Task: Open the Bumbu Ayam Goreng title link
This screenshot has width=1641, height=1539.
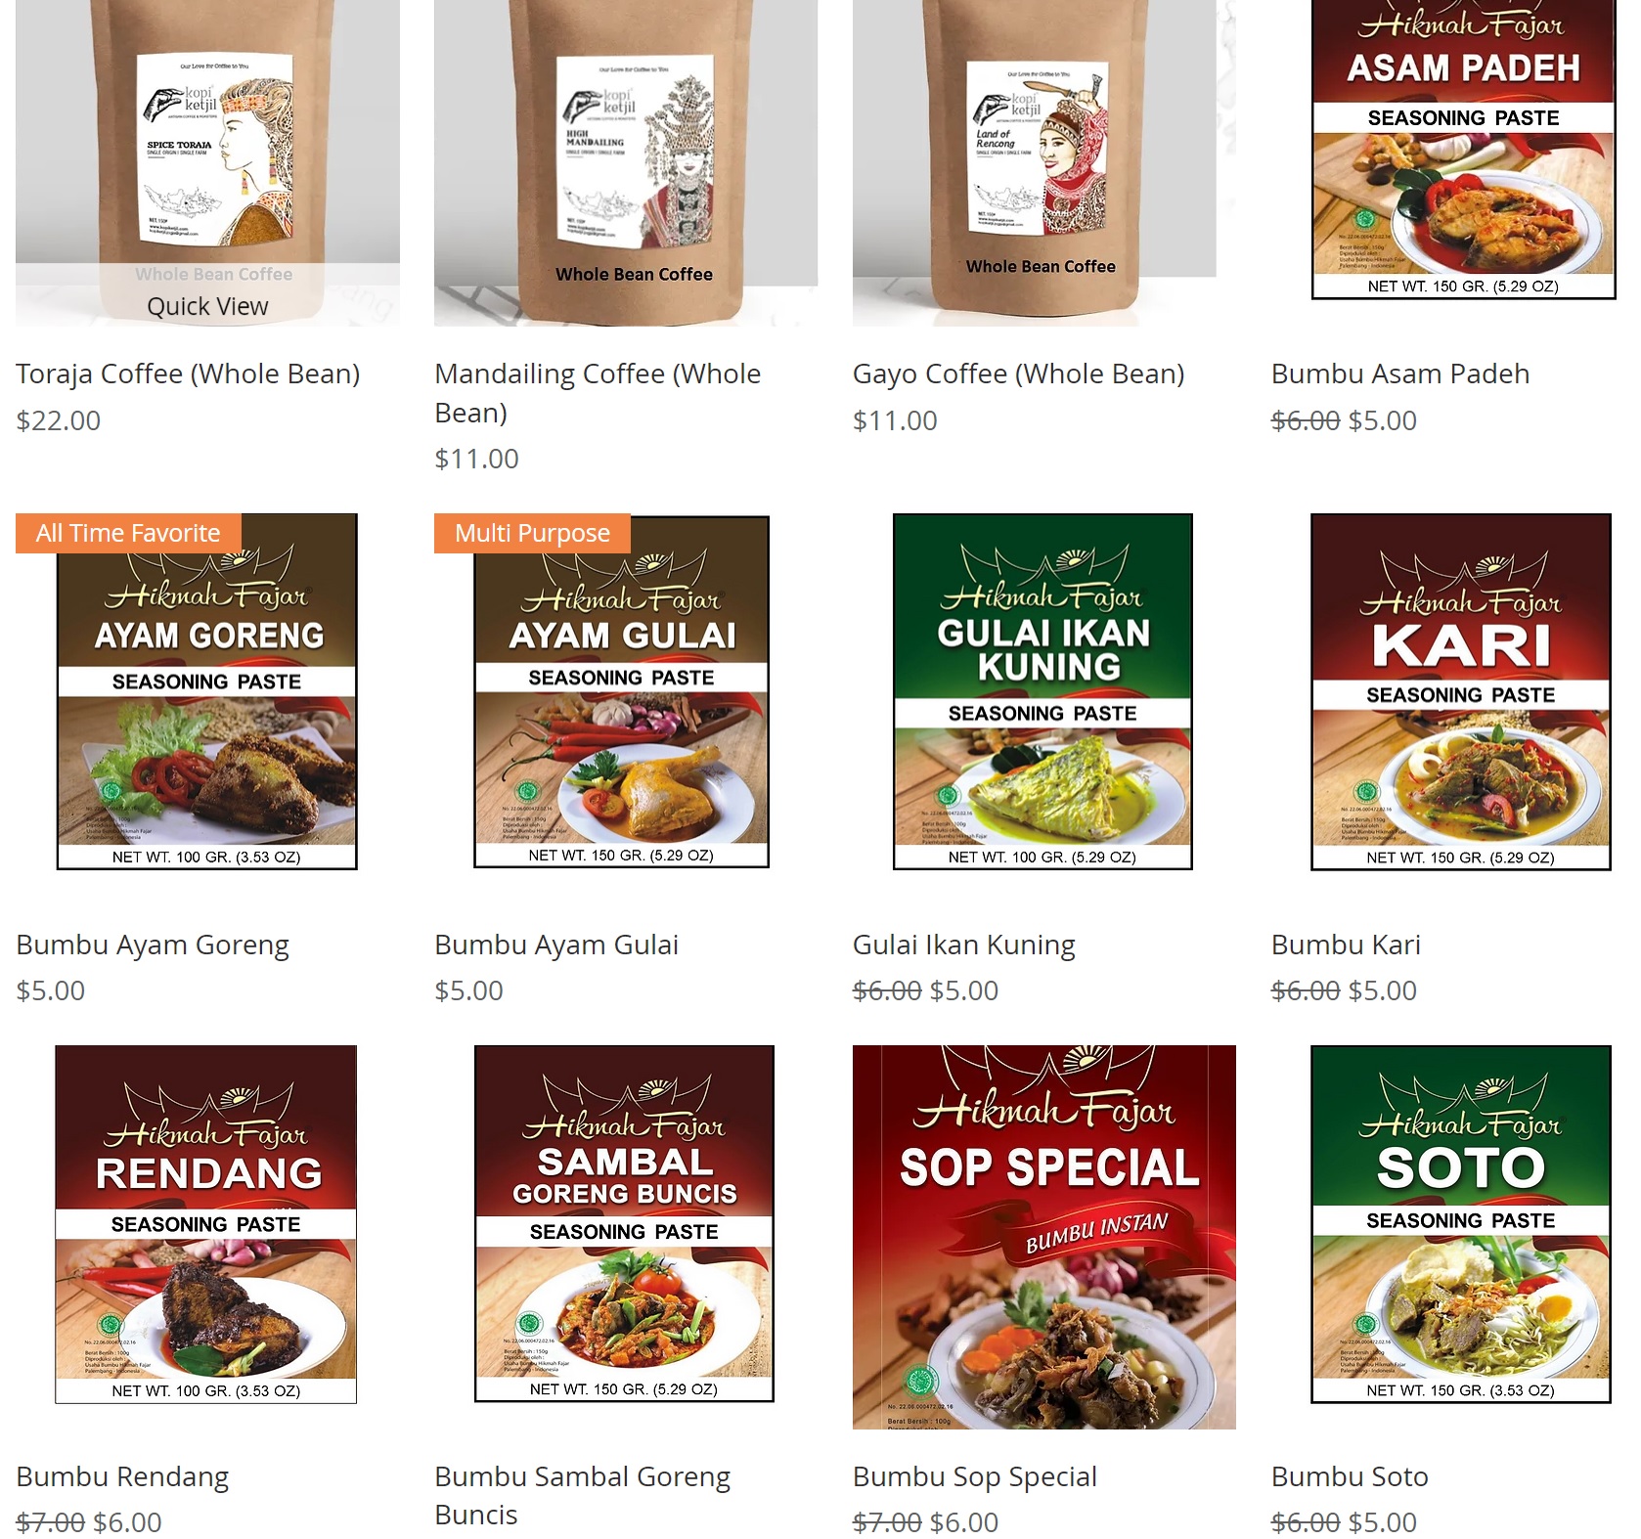Action: 153,945
